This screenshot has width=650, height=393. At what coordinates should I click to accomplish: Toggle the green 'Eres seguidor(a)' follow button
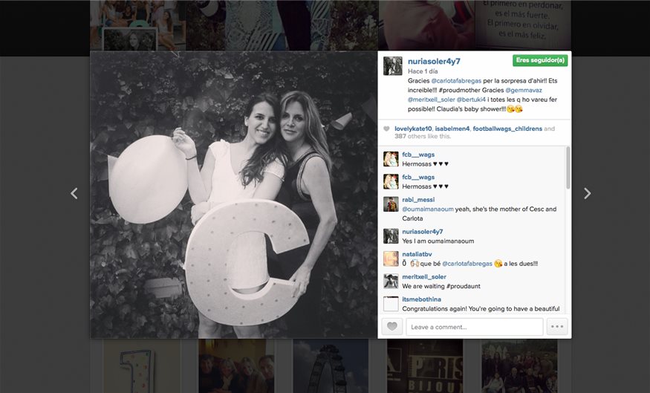pyautogui.click(x=539, y=60)
